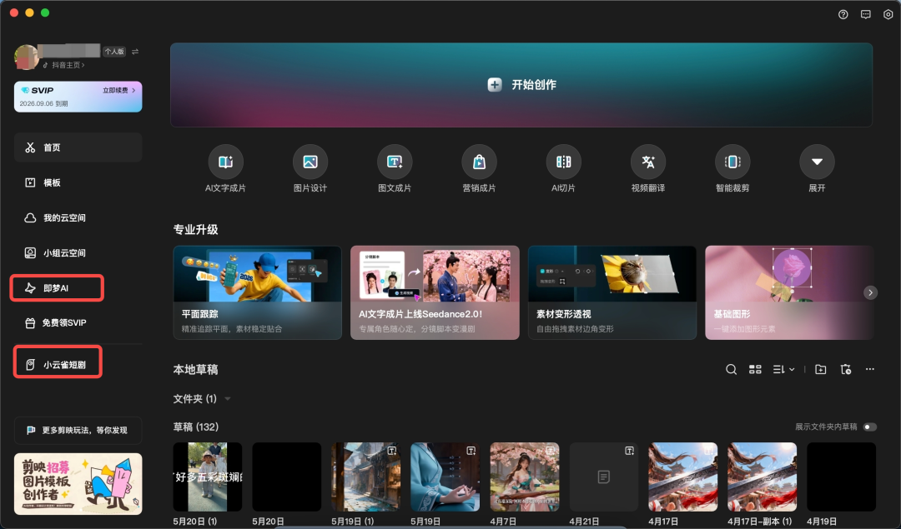Show next cards in 专业升级 carousel
Image resolution: width=901 pixels, height=529 pixels.
point(870,292)
